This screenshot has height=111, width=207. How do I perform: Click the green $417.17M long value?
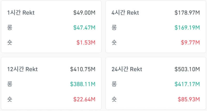[x=187, y=84]
